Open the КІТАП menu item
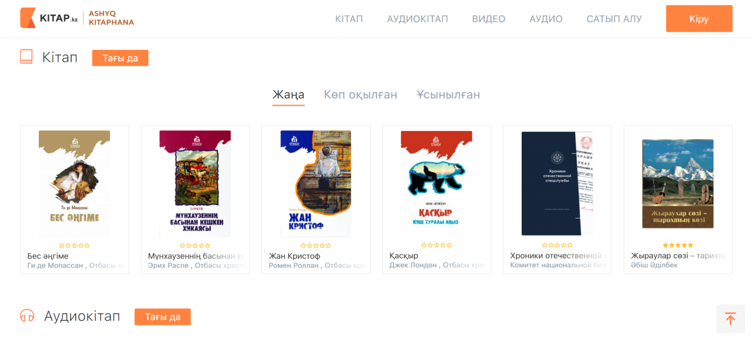Viewport: 752px width, 339px height. point(349,19)
